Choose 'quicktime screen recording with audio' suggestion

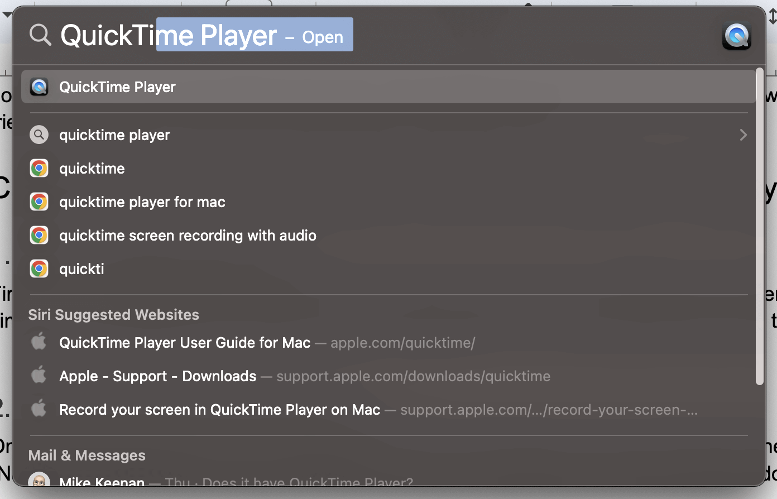coord(388,236)
